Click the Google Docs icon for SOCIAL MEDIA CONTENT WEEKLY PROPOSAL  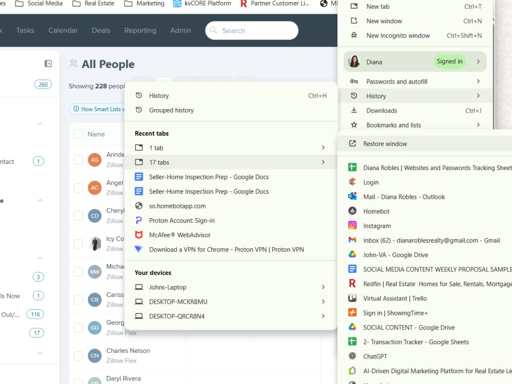pyautogui.click(x=352, y=269)
